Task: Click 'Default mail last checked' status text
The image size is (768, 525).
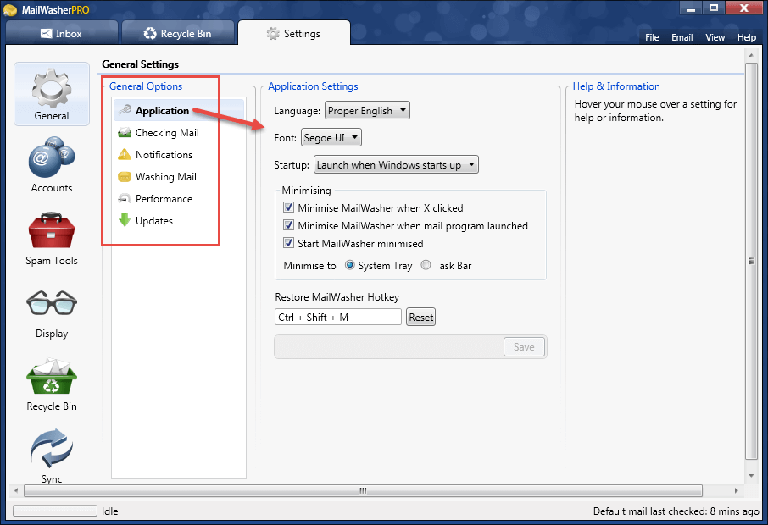Action: coord(676,511)
